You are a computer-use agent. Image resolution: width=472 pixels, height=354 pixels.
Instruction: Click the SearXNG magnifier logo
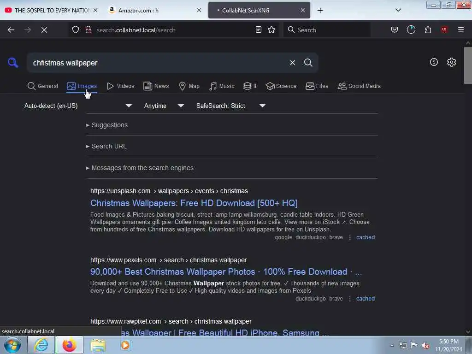coord(12,63)
